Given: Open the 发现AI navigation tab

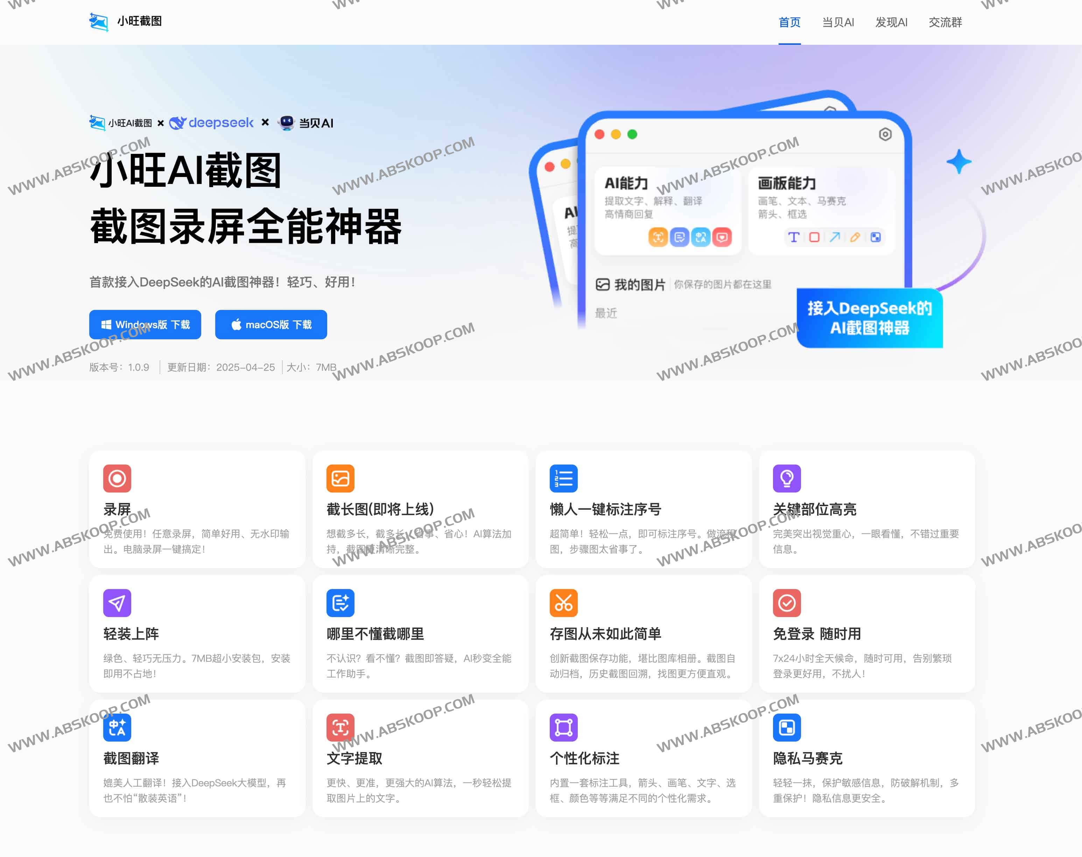Looking at the screenshot, I should pyautogui.click(x=891, y=22).
